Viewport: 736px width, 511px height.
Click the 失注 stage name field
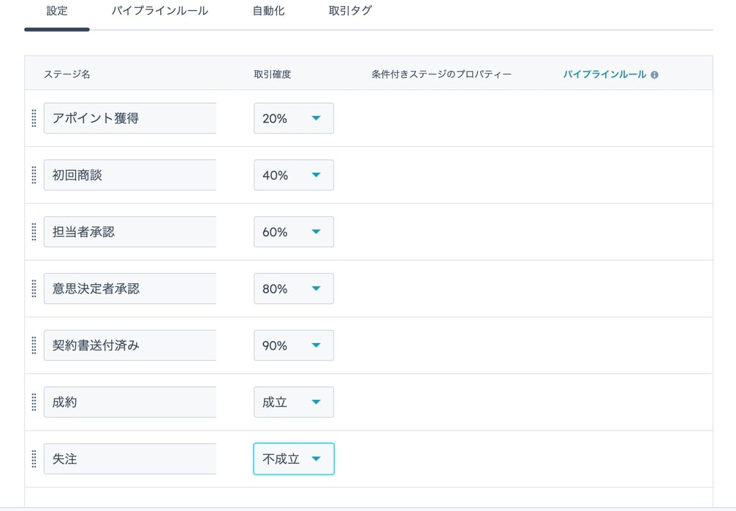(x=129, y=458)
